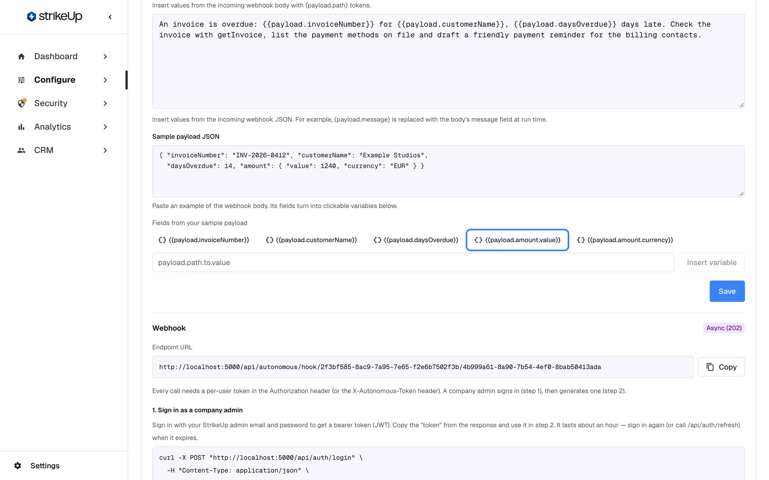Viewport: 769px width, 480px height.
Task: Grab the sample payload resize handle
Action: 742,194
